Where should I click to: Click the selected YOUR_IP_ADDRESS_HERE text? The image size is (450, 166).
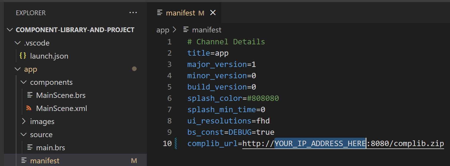click(x=320, y=143)
